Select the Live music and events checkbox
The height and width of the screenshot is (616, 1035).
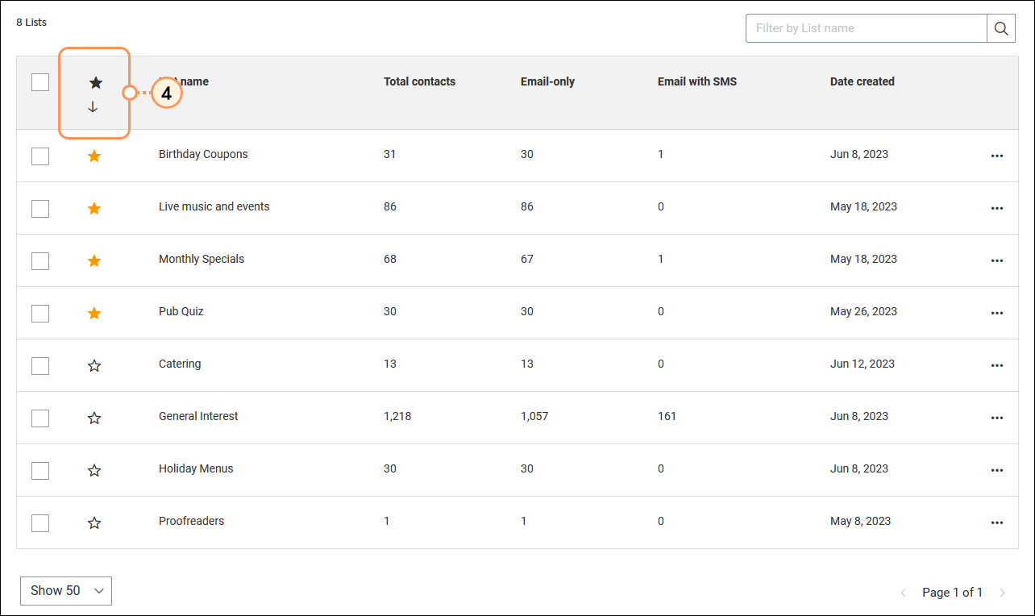point(40,209)
